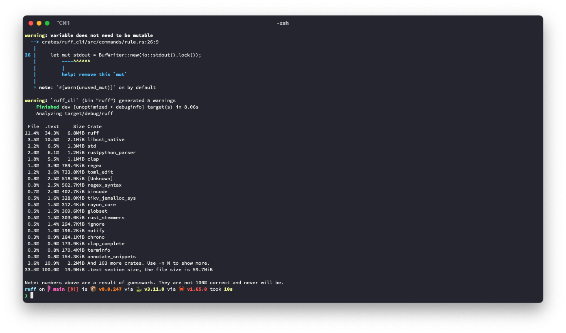566x333 pixels.
Task: Click the -zsh window title
Action: tap(283, 23)
